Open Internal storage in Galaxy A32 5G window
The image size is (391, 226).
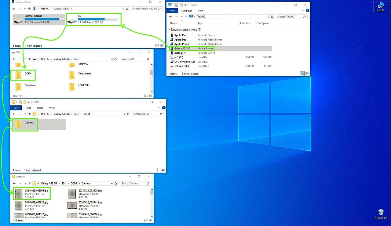(39, 19)
